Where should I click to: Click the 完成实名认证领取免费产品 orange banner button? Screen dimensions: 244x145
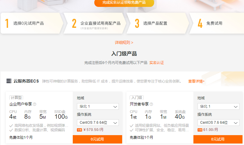(124, 3)
